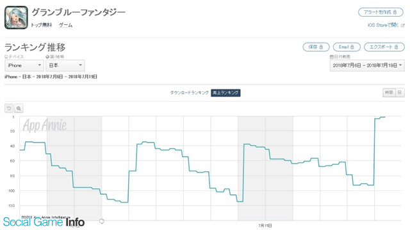The height and width of the screenshot is (230, 410).
Task: Expand the date range dropdown
Action: click(367, 65)
